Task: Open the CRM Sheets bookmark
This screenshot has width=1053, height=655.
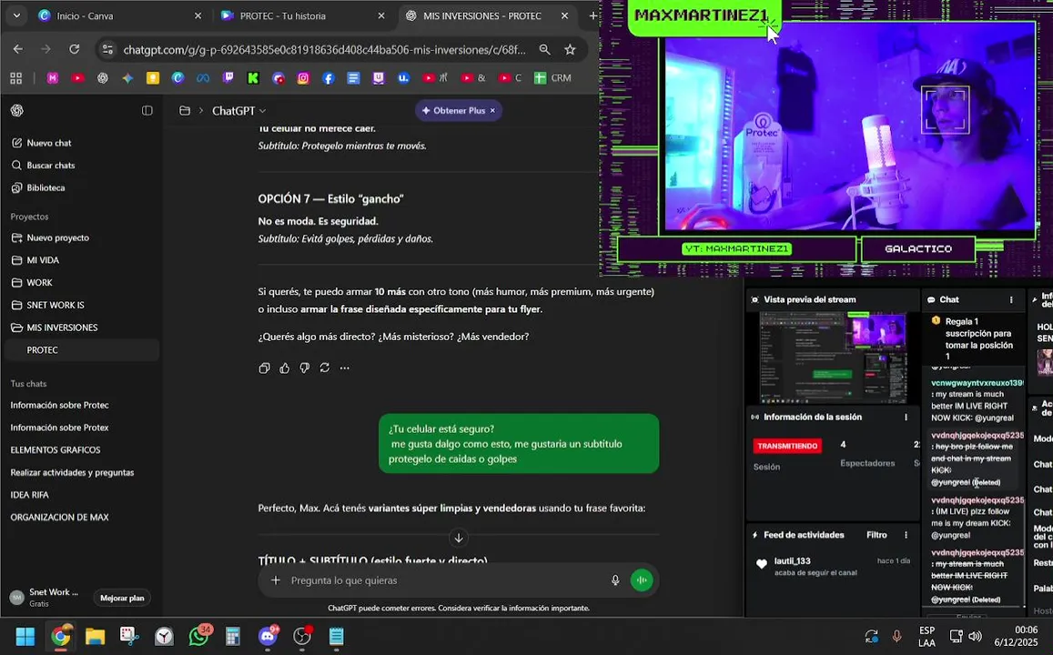Action: 552,78
